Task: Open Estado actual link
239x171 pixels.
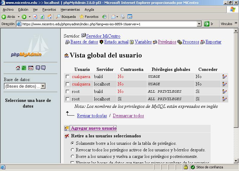Action: point(116,42)
